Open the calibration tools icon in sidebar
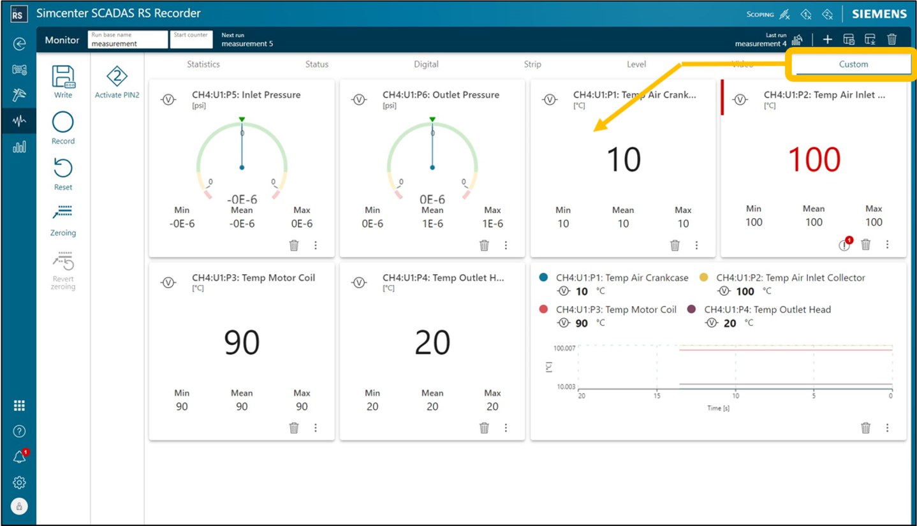The width and height of the screenshot is (917, 526). [19, 95]
